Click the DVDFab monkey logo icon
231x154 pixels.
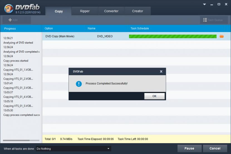pos(9,9)
